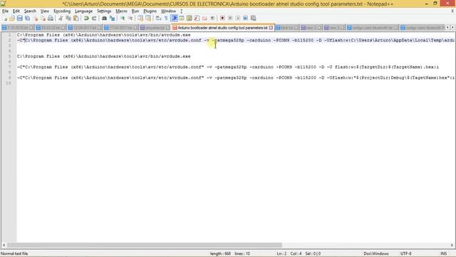Toggle Word Wrap in the toolbar

tap(158, 19)
